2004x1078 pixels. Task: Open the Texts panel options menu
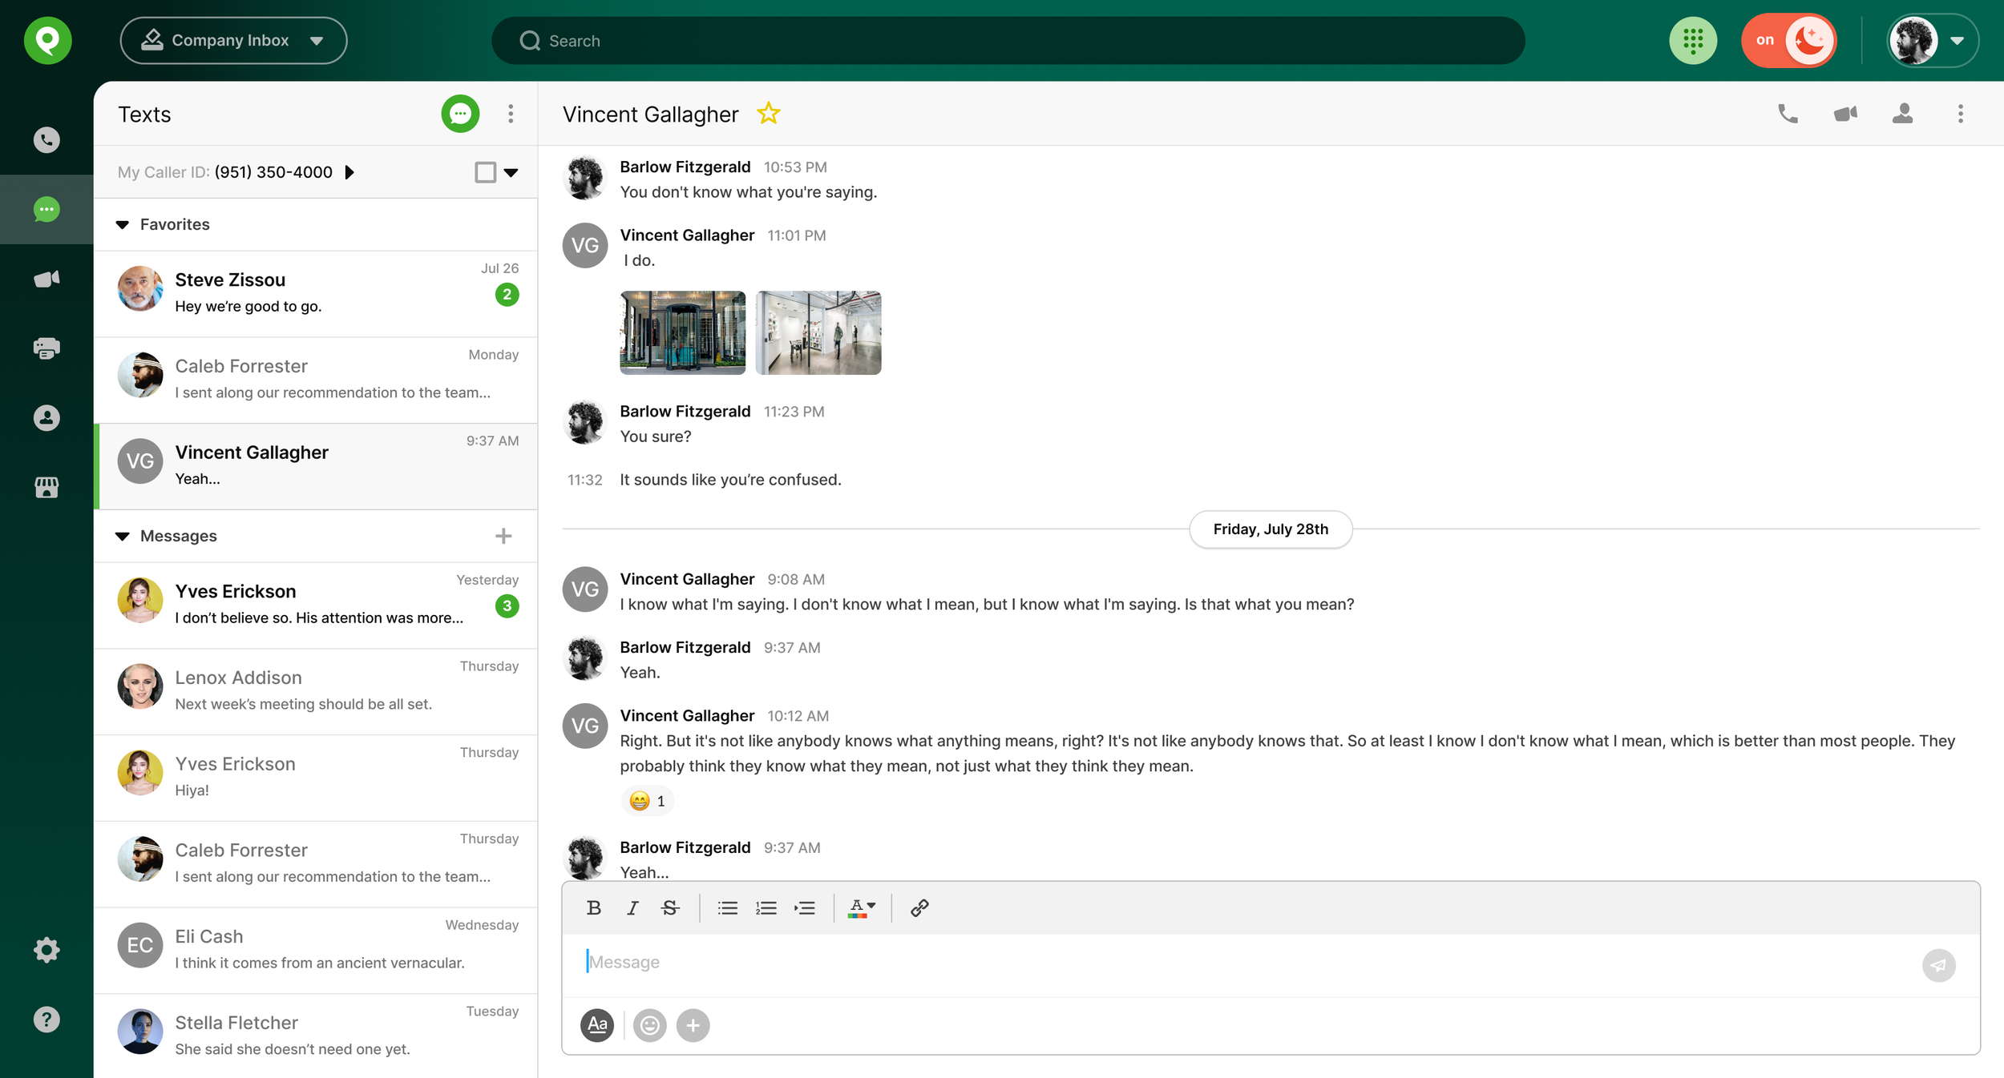(511, 114)
